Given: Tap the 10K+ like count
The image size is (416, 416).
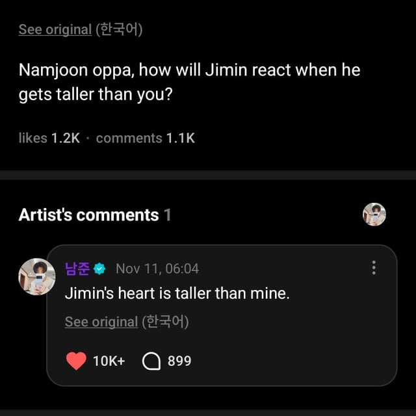Looking at the screenshot, I should [x=109, y=361].
